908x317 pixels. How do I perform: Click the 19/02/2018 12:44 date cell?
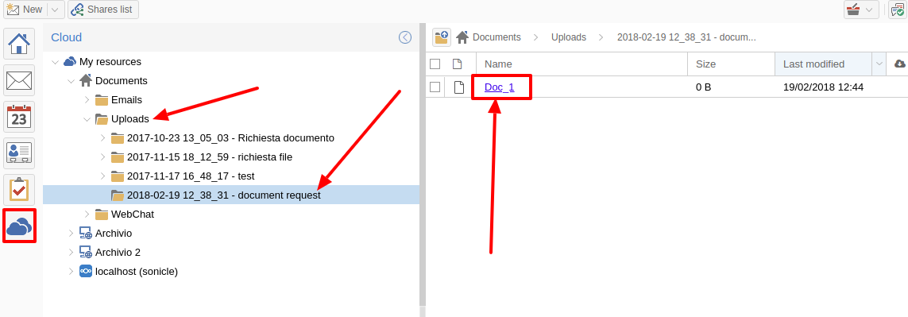823,87
